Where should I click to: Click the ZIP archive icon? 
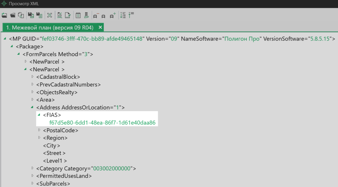86,15
